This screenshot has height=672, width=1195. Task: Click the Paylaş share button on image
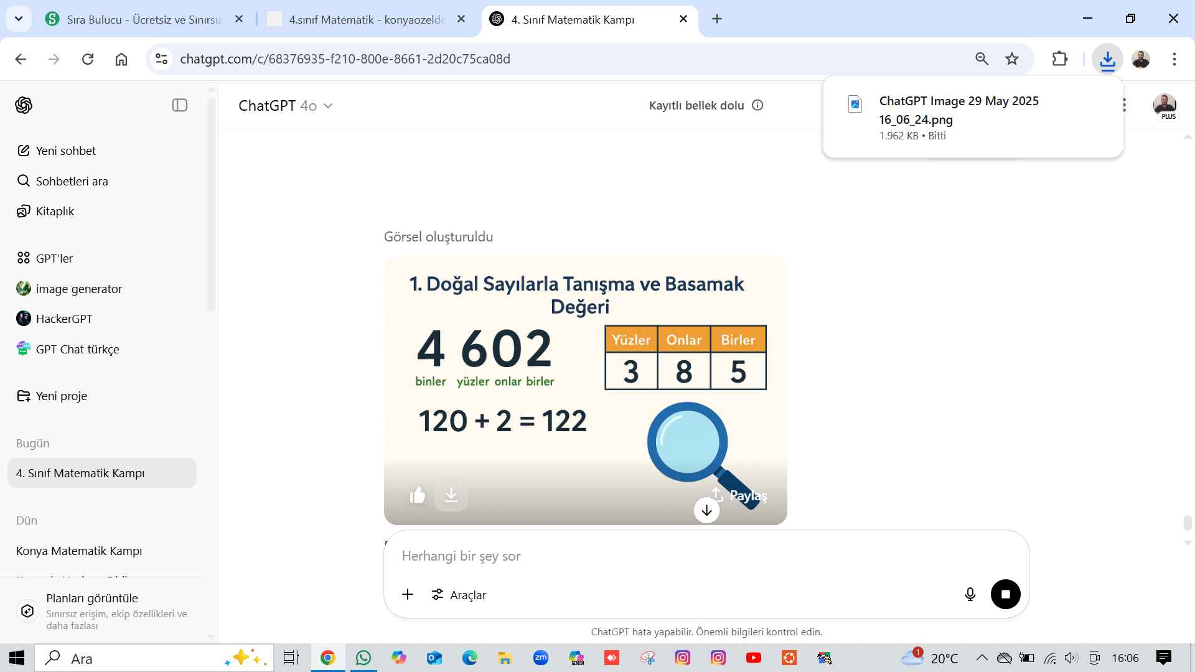(739, 495)
